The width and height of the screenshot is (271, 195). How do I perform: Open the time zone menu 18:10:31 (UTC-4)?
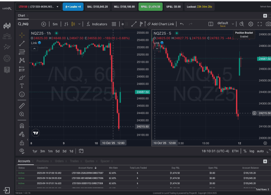pos(215,151)
